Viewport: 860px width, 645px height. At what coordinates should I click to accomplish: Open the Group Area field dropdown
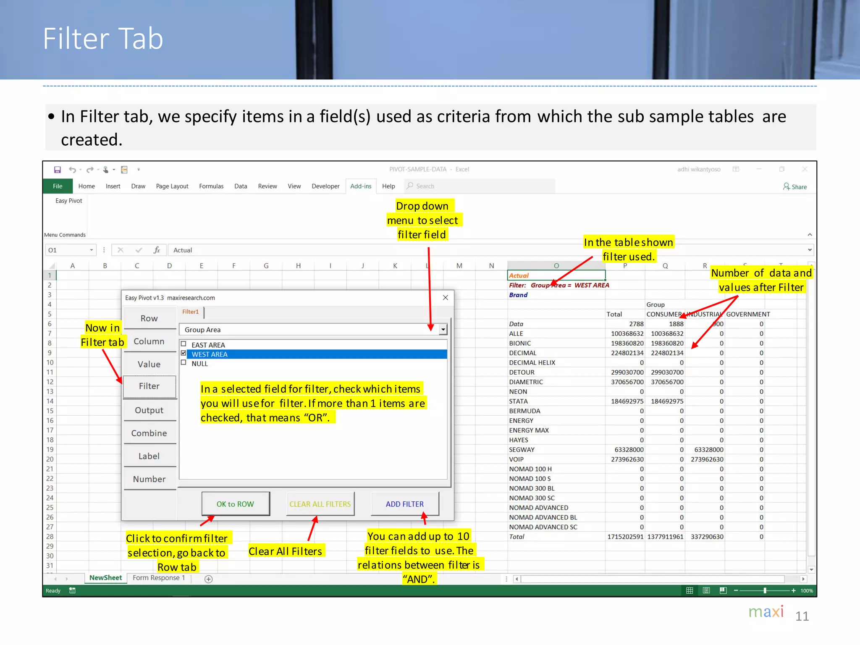coord(443,330)
